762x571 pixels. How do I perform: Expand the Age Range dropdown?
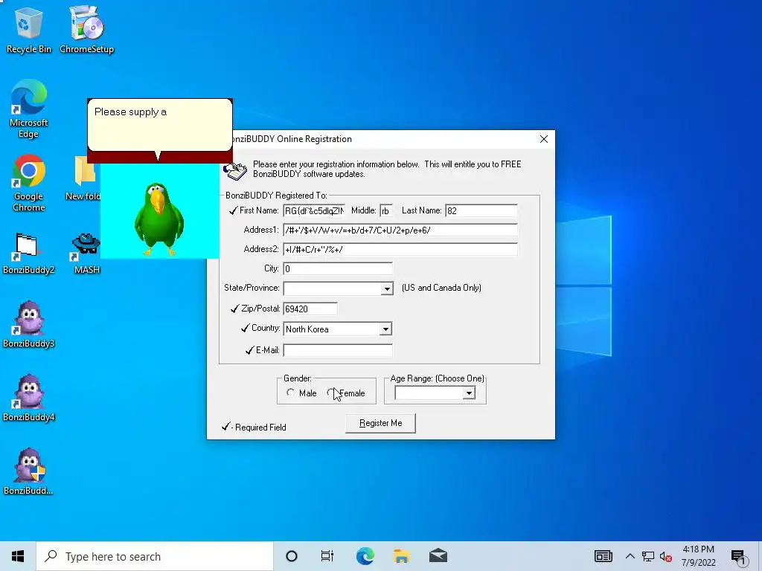point(469,393)
